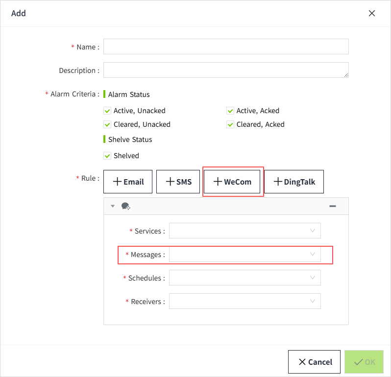The image size is (391, 377).
Task: Open the Services dropdown
Action: click(x=244, y=231)
